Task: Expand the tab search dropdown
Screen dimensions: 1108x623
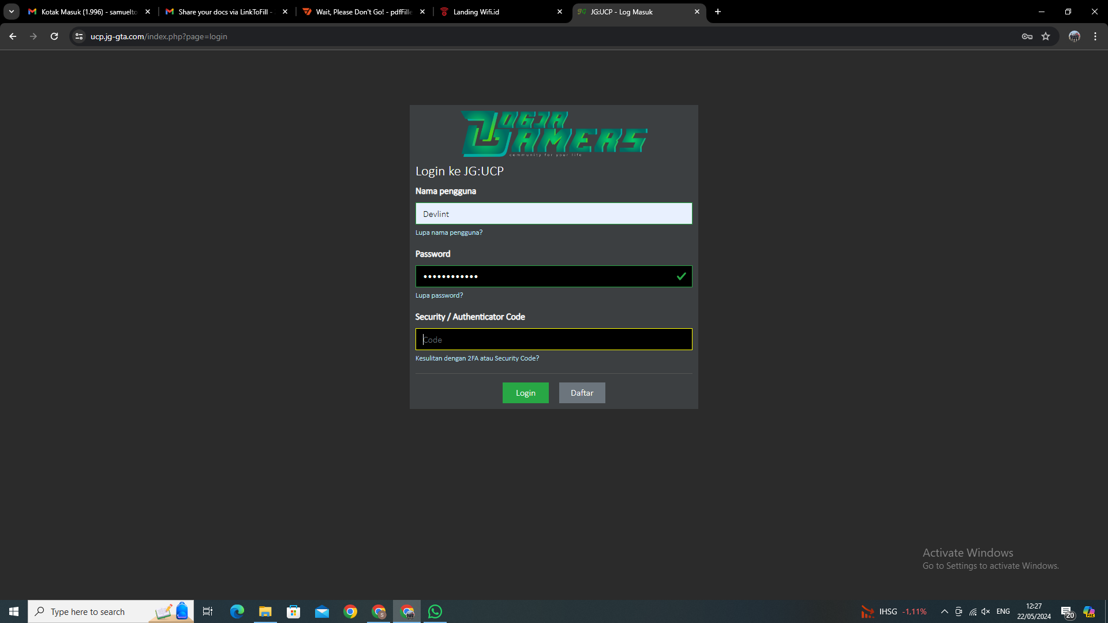Action: [12, 12]
